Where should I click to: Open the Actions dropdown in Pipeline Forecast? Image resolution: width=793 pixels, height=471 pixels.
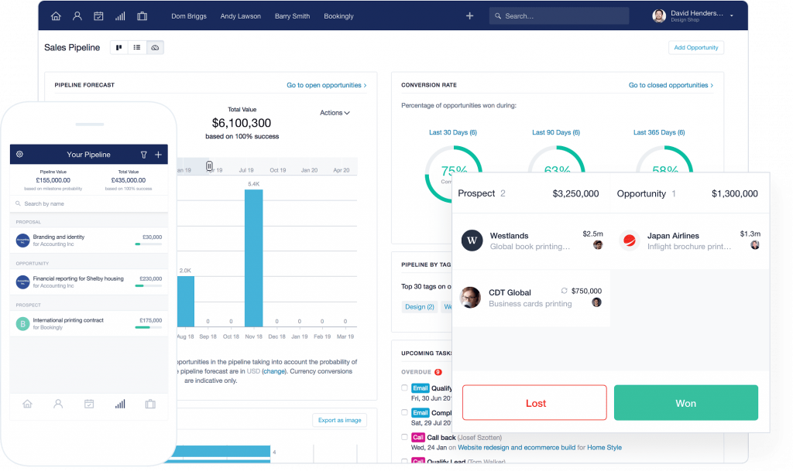[x=334, y=112]
